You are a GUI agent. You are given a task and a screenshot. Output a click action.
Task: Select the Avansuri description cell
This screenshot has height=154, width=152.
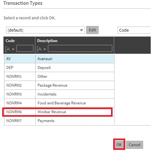(75, 59)
